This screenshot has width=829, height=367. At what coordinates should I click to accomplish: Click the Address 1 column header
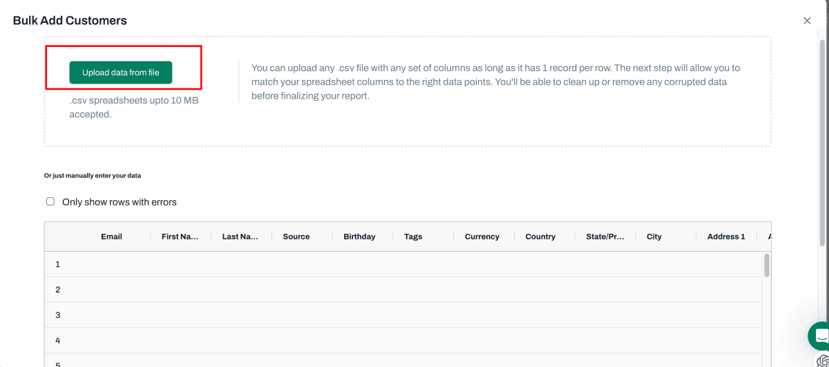pos(726,237)
